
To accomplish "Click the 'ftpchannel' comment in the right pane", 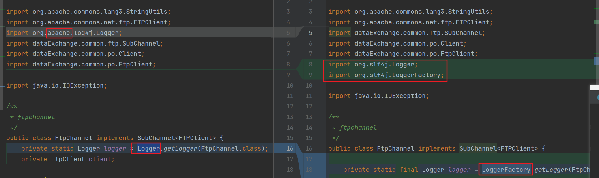I will (x=358, y=127).
